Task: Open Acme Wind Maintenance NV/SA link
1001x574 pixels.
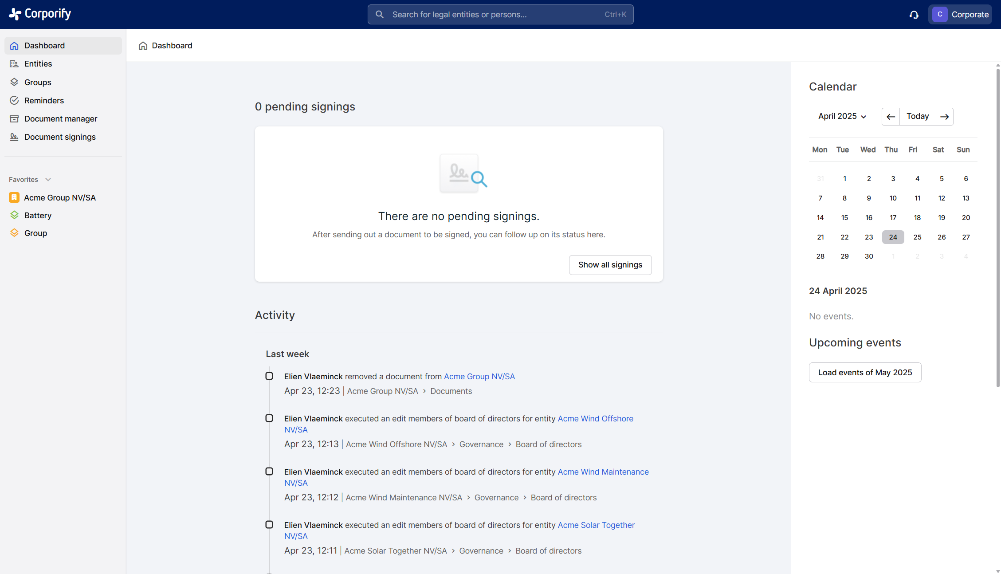Action: click(603, 472)
